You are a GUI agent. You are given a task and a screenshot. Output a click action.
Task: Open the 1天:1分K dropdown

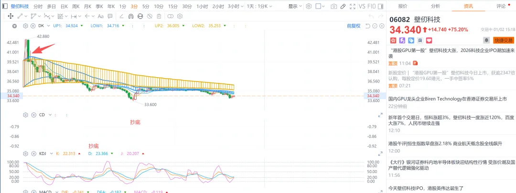coord(259,6)
